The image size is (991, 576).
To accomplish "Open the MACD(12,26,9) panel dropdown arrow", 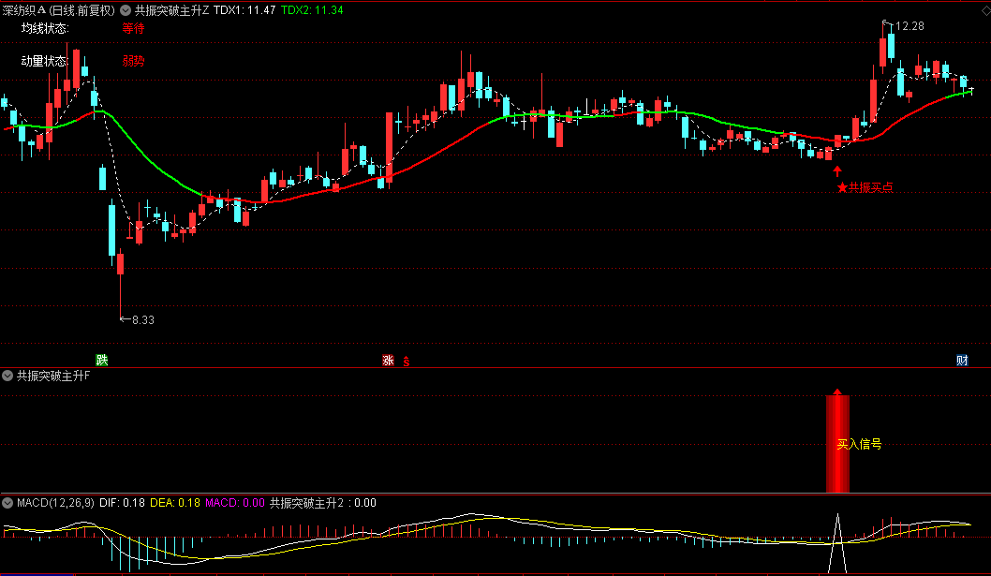I will coord(7,503).
